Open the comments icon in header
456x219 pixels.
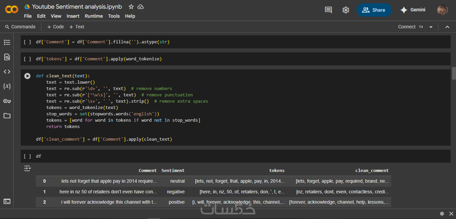328,10
